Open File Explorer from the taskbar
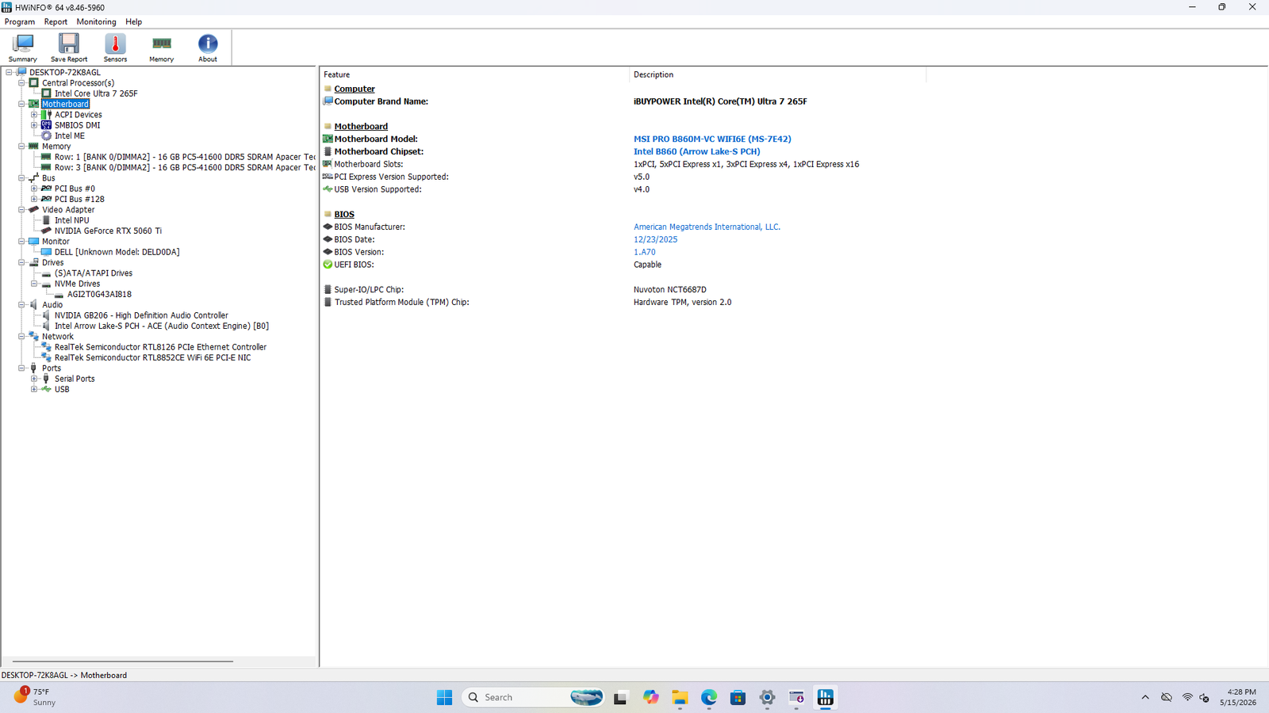Screen dimensions: 1269x713 (680, 697)
